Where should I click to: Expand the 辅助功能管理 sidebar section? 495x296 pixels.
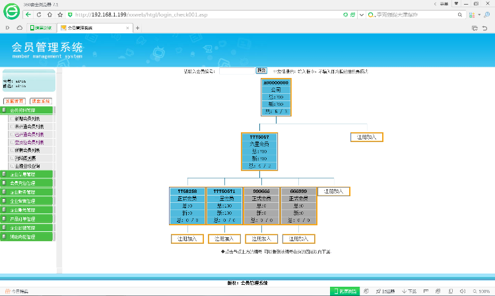28,236
